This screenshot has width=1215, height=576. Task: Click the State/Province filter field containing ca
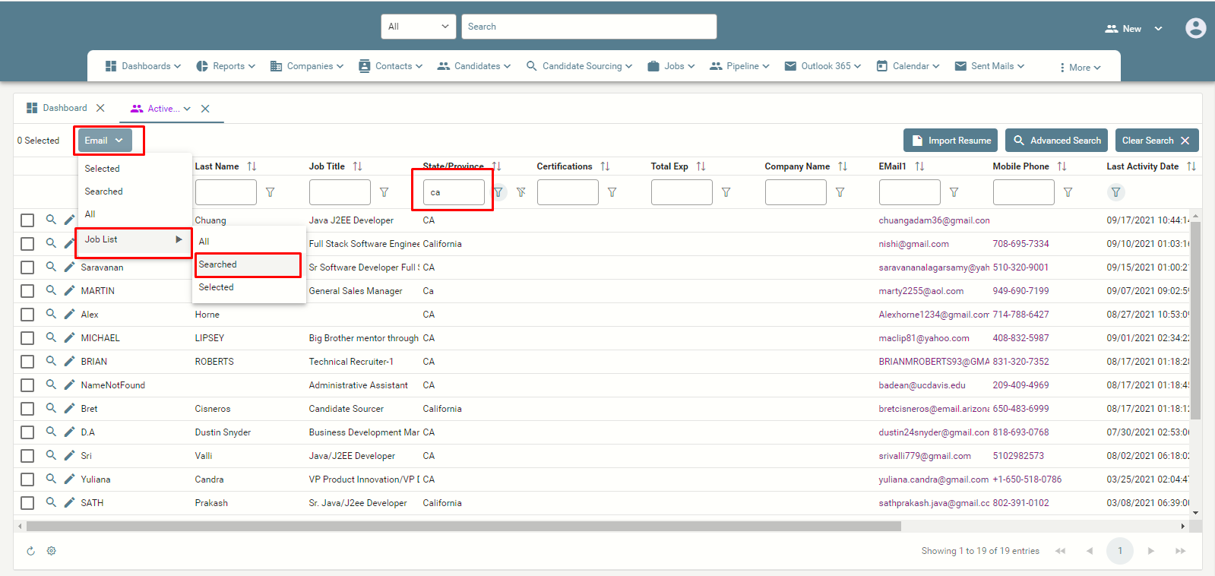tap(454, 192)
